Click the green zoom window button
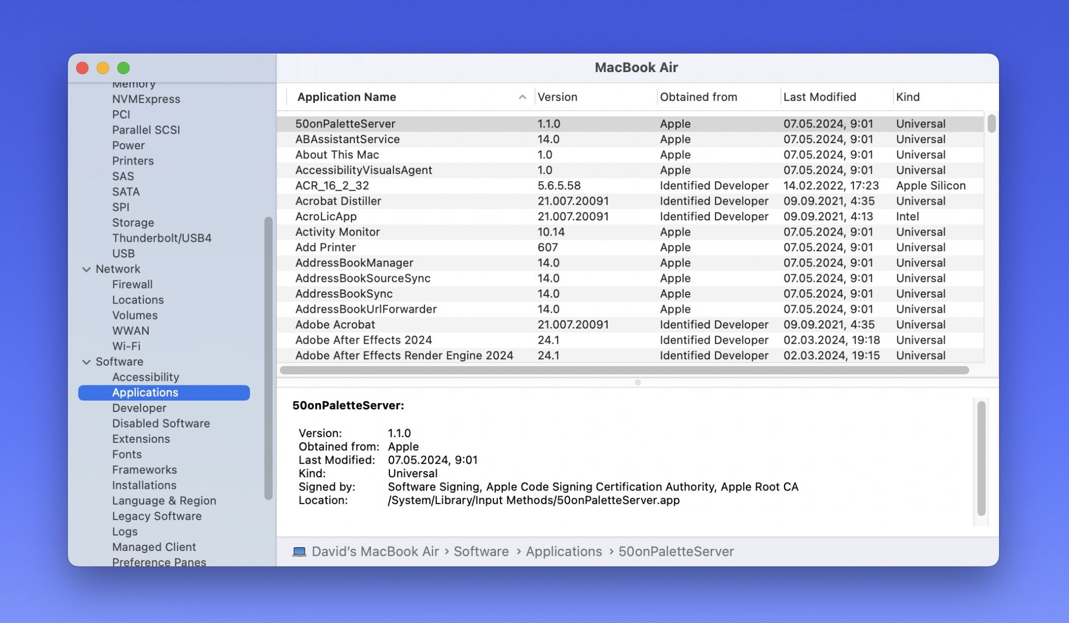 click(123, 68)
